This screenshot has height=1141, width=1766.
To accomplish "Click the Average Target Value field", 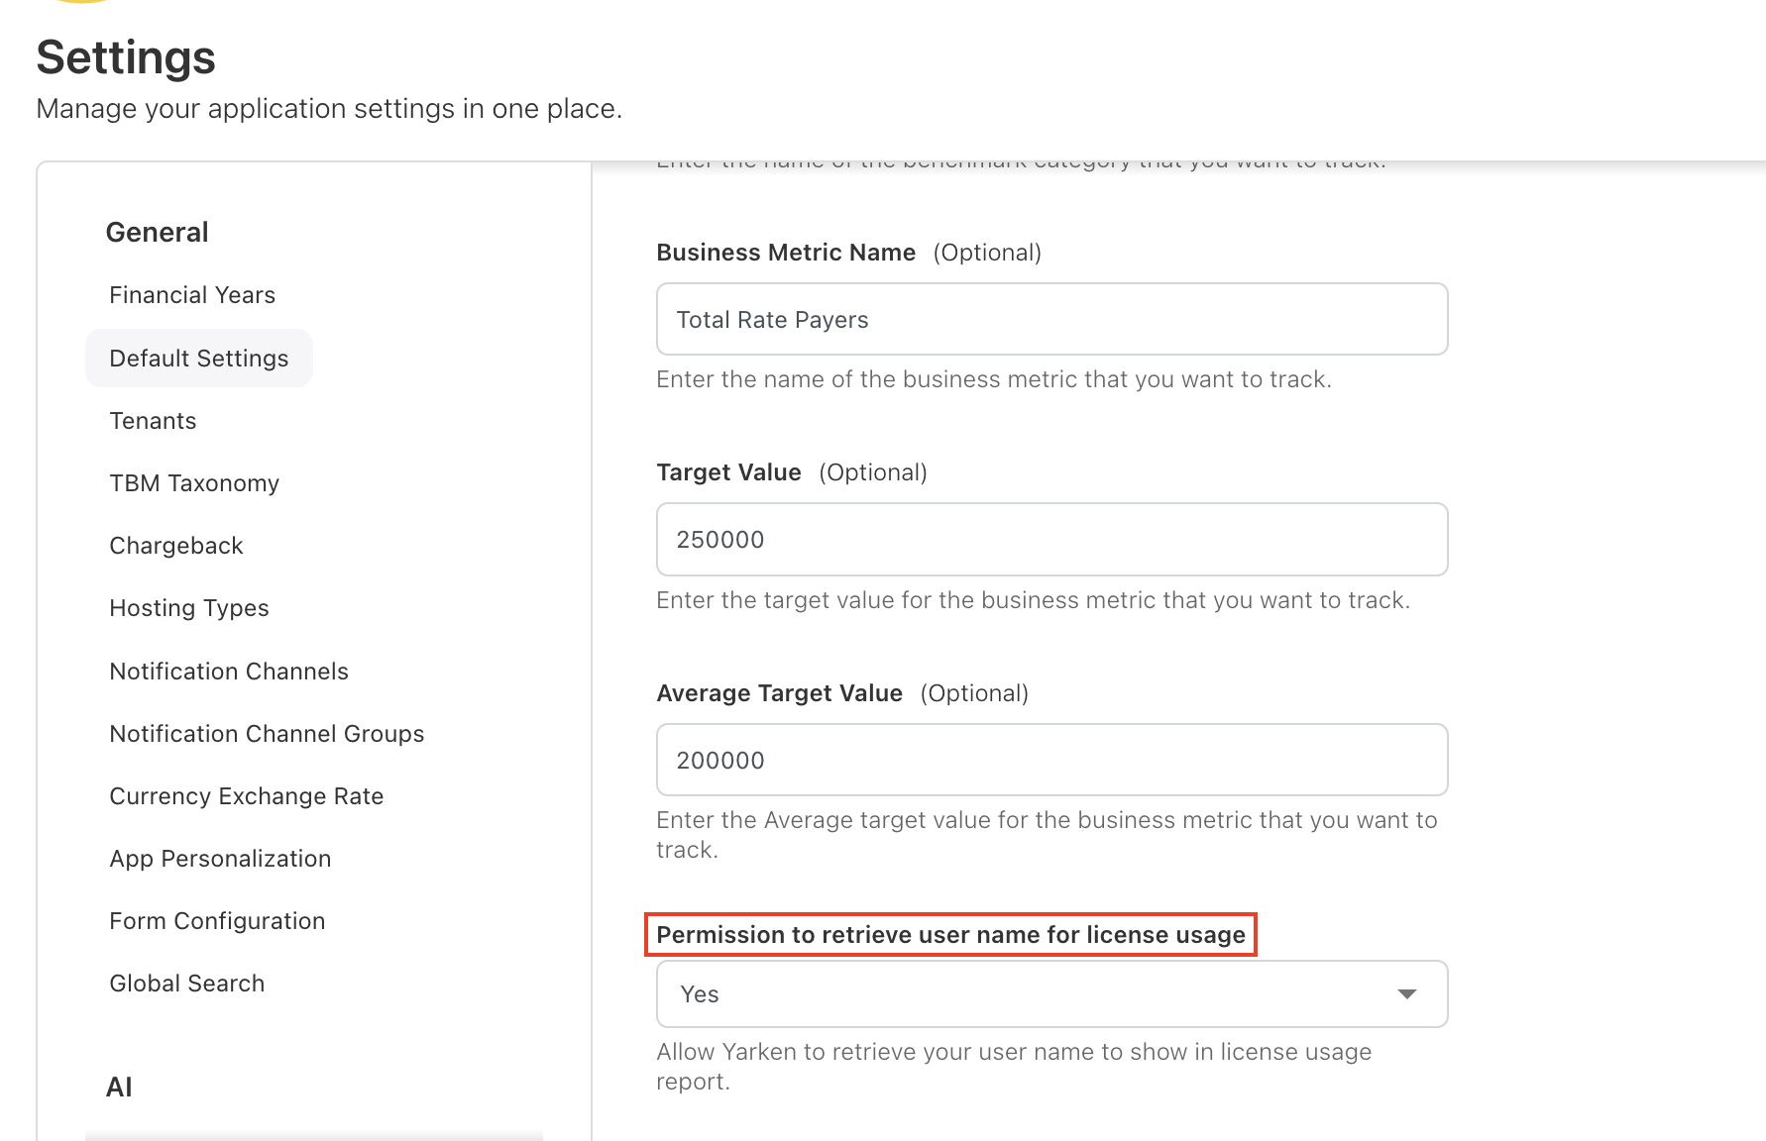I will [1051, 761].
